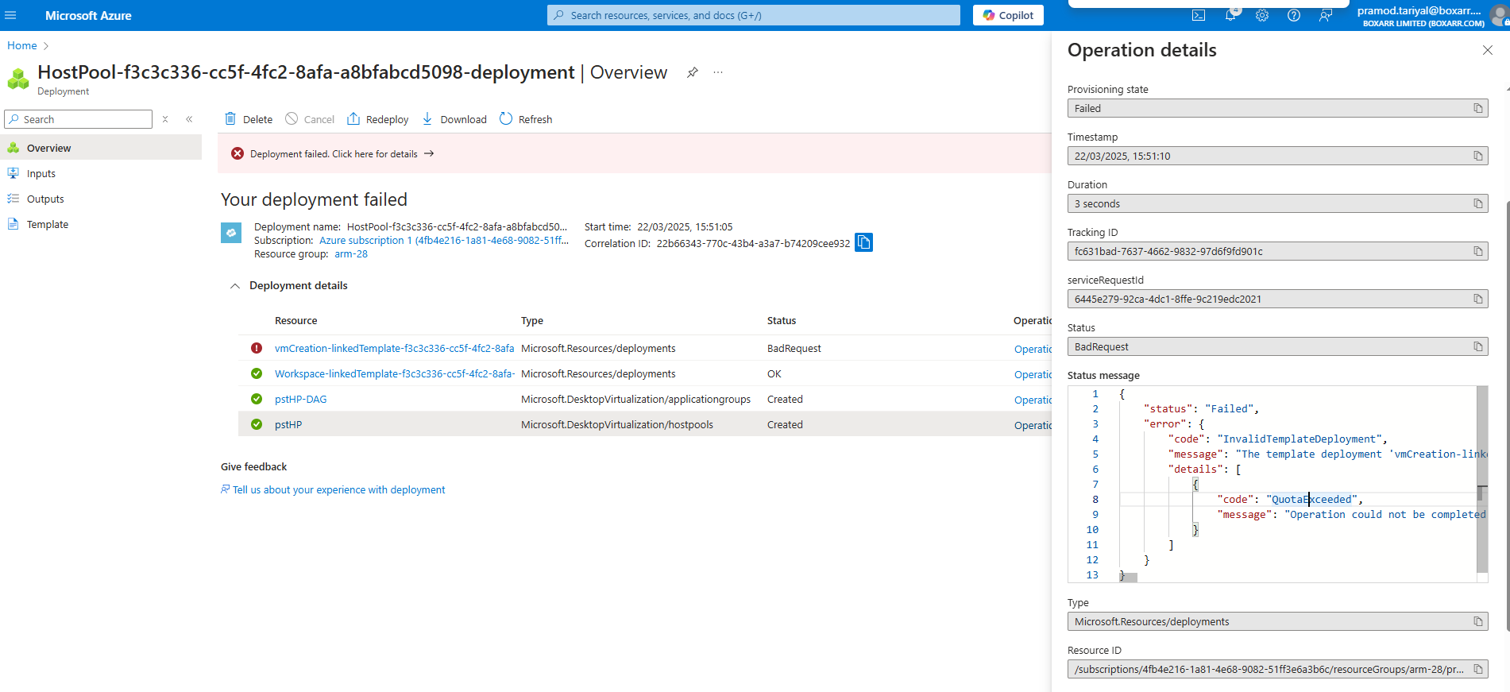Viewport: 1510px width, 692px height.
Task: Download the deployment
Action: [454, 119]
